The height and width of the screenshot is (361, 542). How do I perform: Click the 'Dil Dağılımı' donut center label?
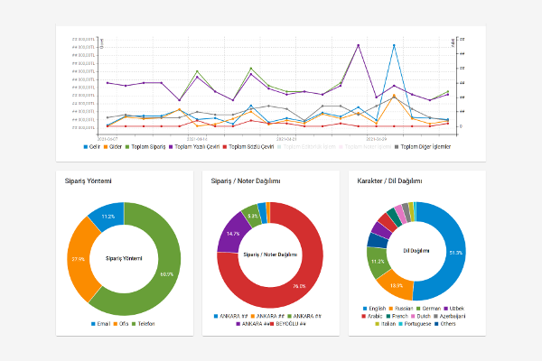click(416, 251)
